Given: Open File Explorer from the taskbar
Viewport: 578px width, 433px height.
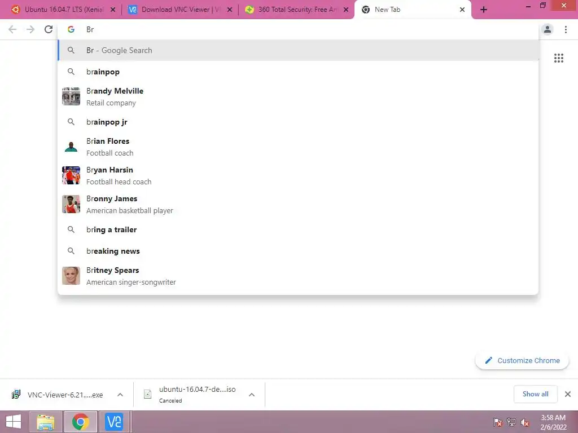Looking at the screenshot, I should pyautogui.click(x=45, y=422).
